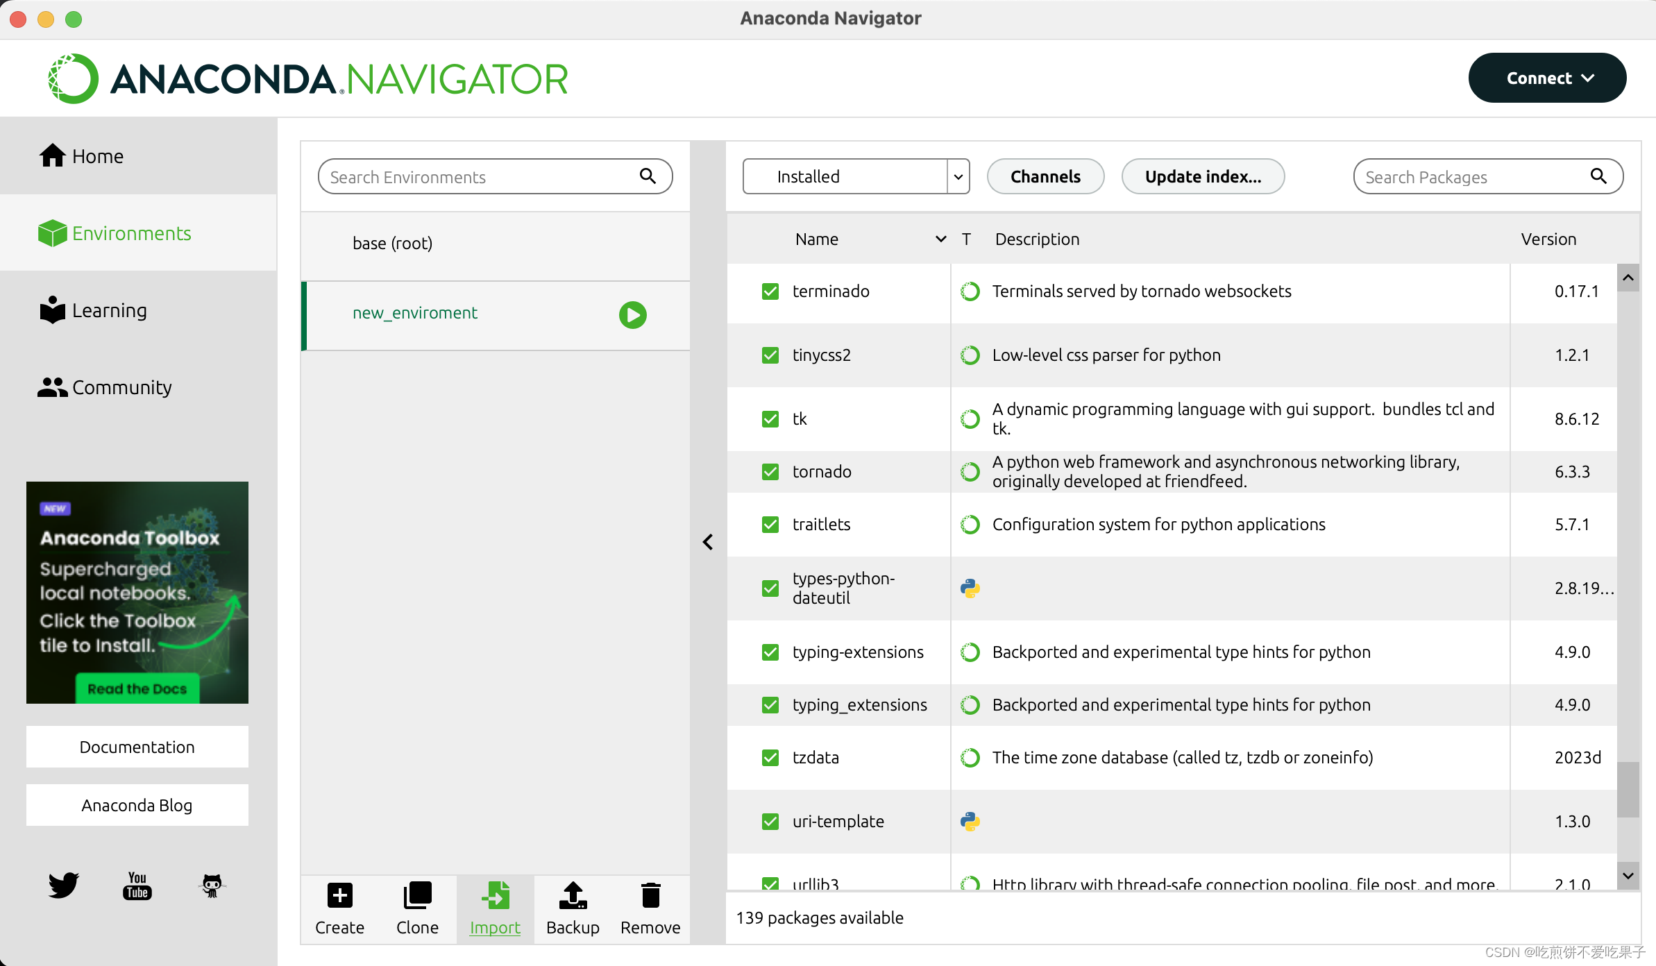
Task: Click the Backup environment icon
Action: (573, 896)
